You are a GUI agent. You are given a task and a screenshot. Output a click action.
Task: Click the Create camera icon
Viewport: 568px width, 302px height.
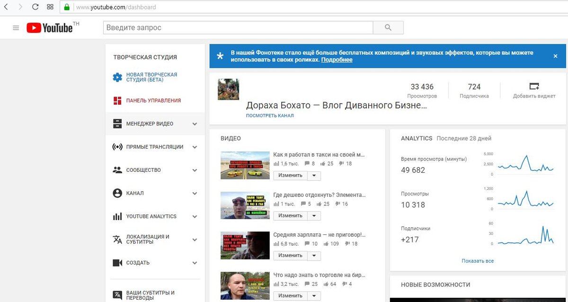[117, 263]
